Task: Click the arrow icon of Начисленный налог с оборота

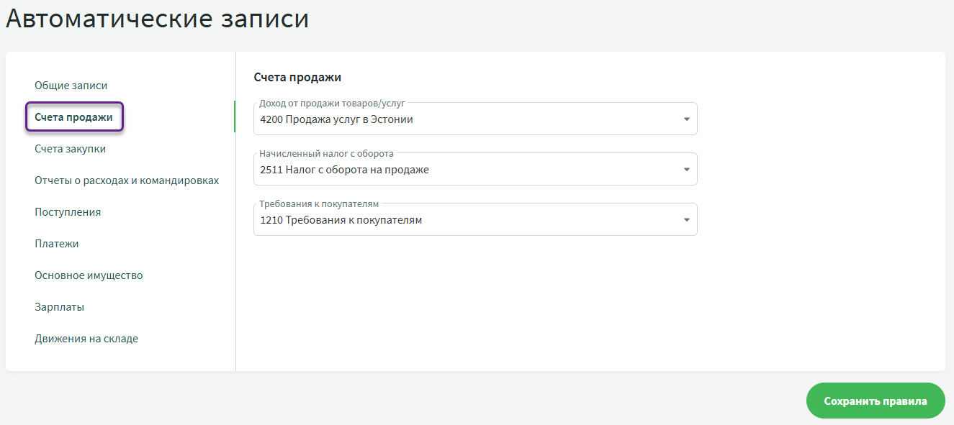Action: [x=686, y=170]
